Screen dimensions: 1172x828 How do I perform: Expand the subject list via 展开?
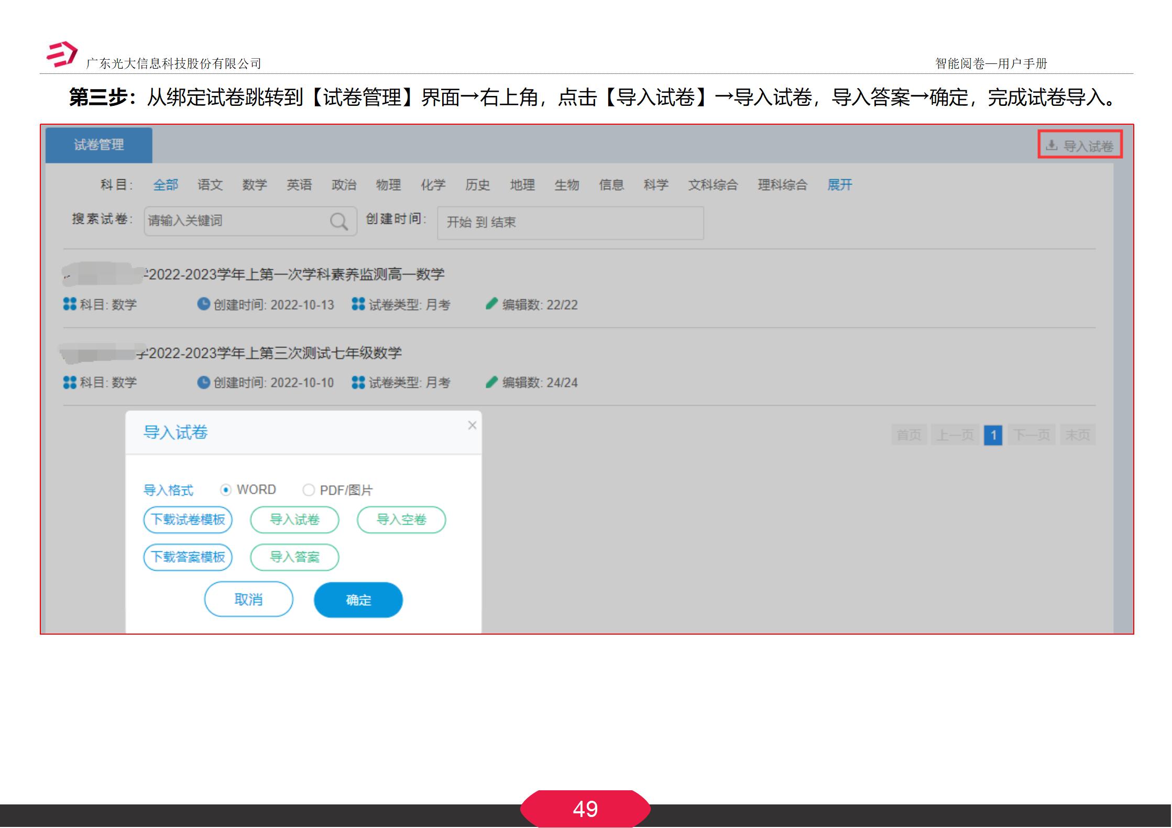click(840, 184)
